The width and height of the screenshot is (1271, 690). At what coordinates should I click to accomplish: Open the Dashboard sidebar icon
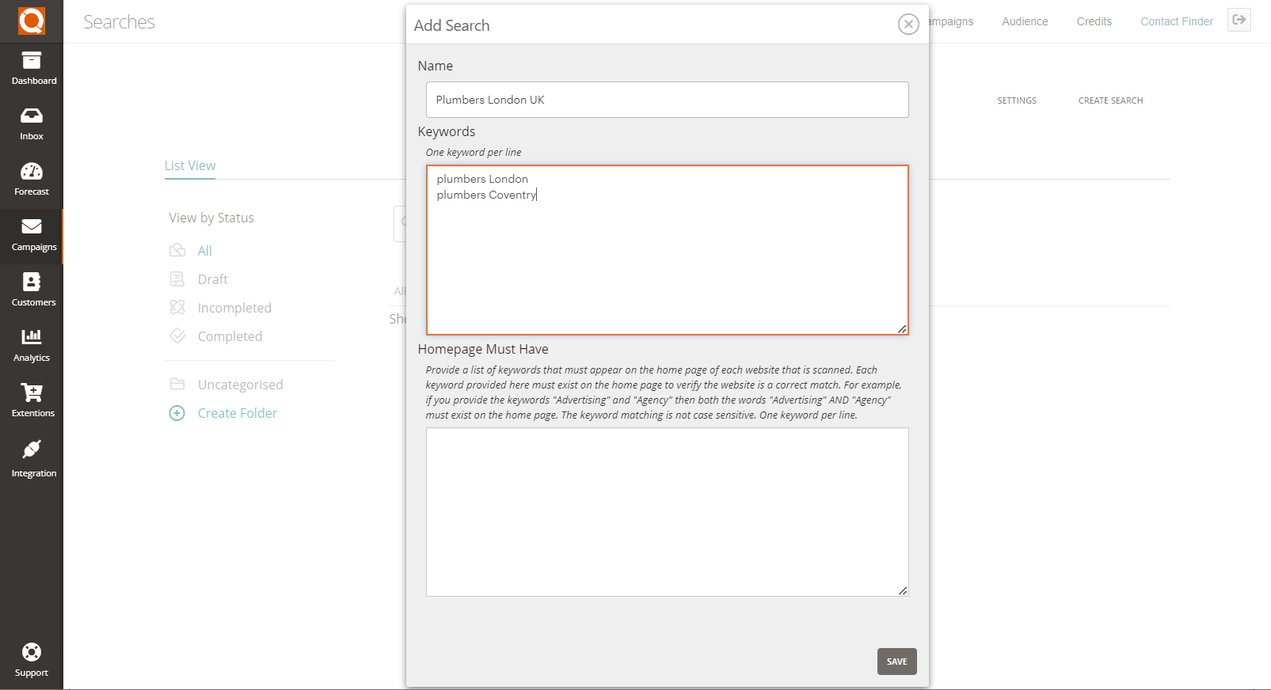point(32,60)
